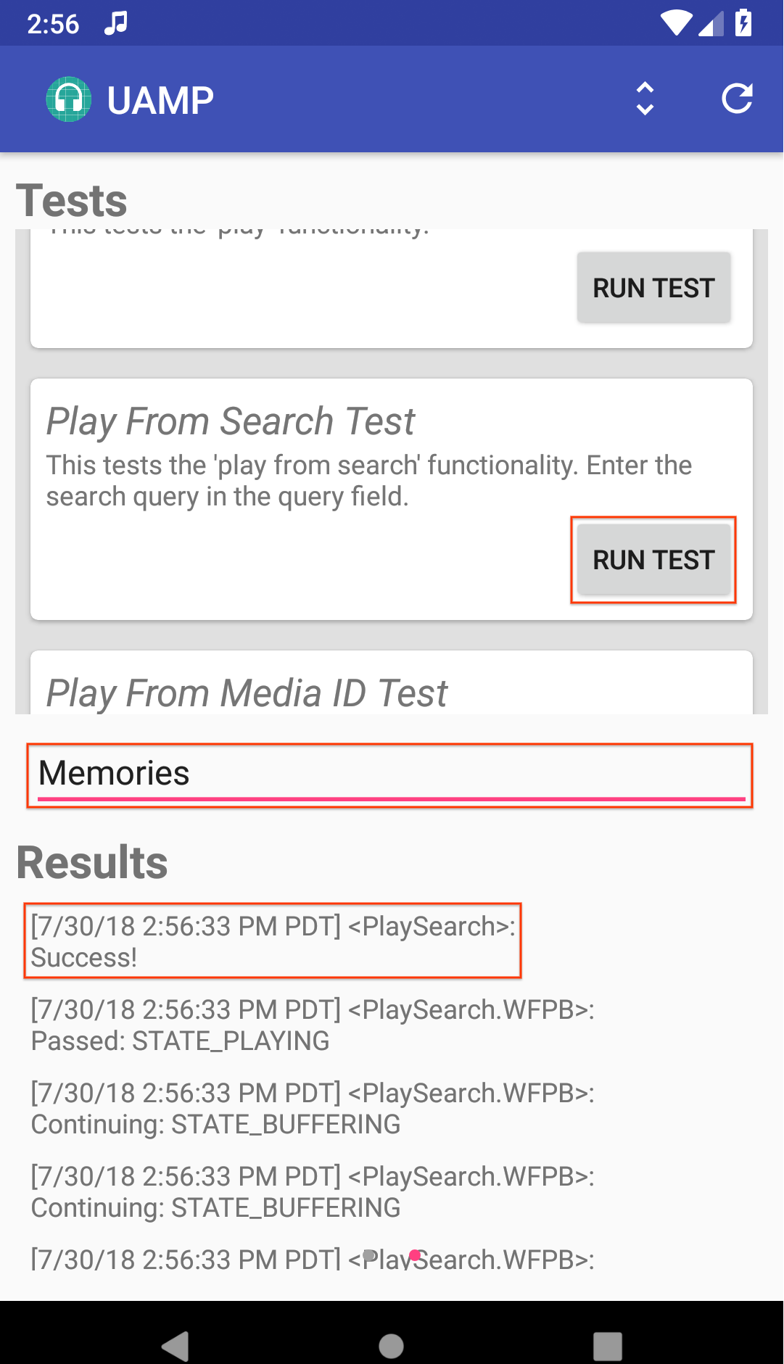Tap the Wi-Fi signal status icon

675,23
